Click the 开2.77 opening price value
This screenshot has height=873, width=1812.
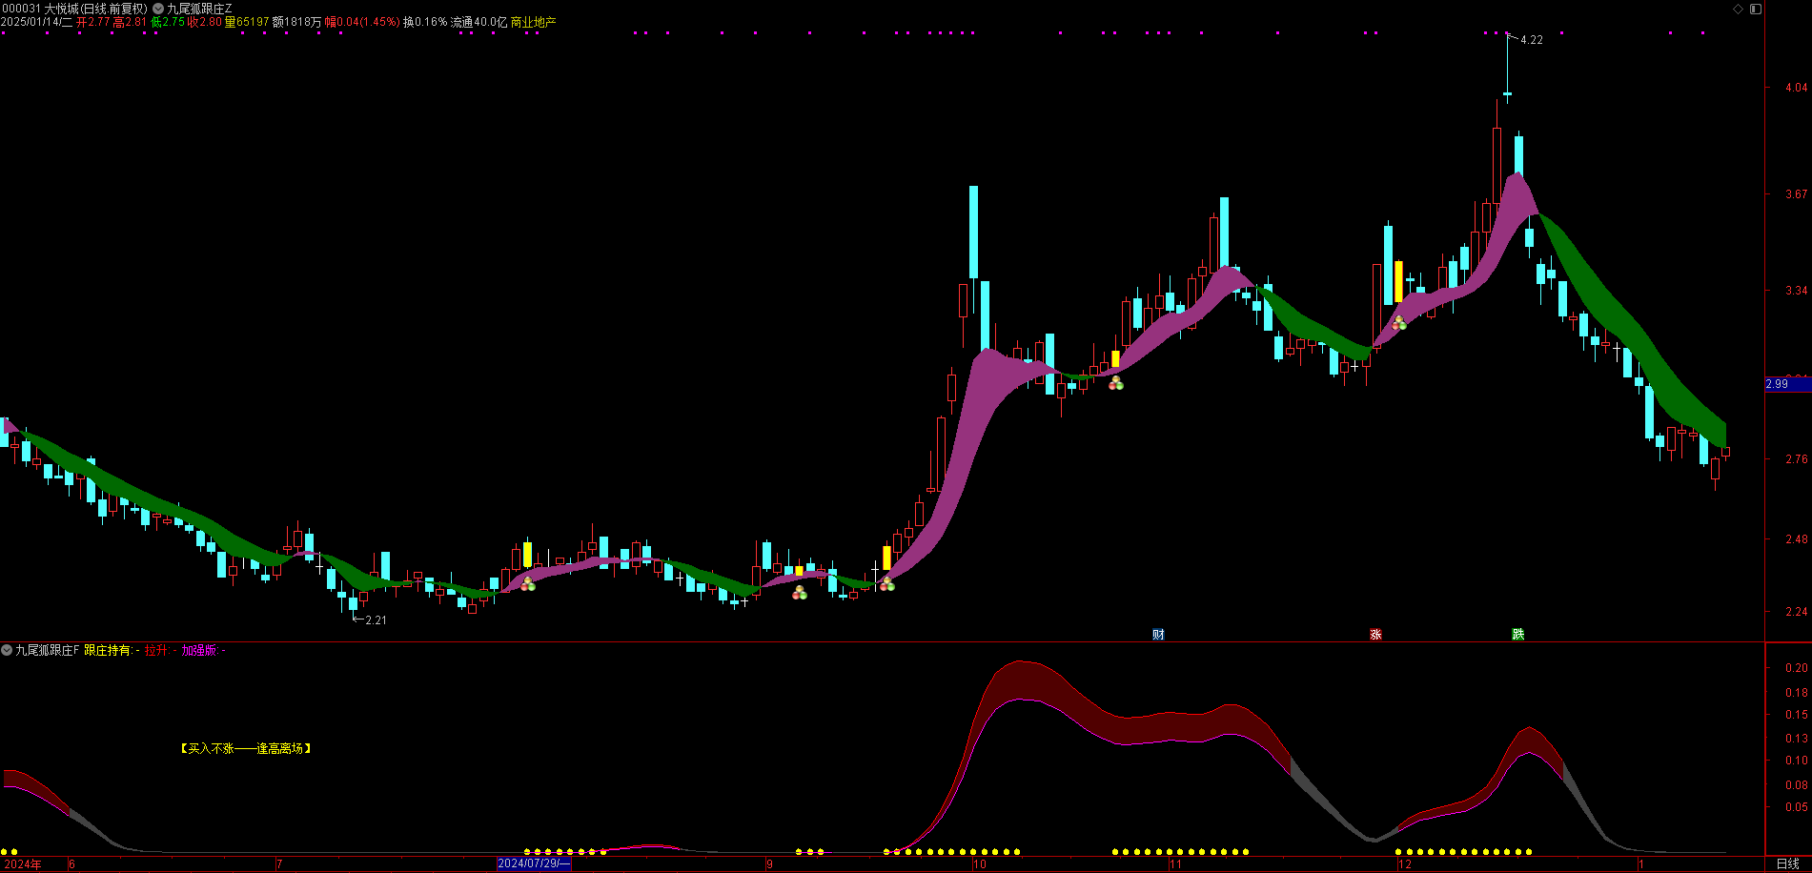(x=93, y=22)
